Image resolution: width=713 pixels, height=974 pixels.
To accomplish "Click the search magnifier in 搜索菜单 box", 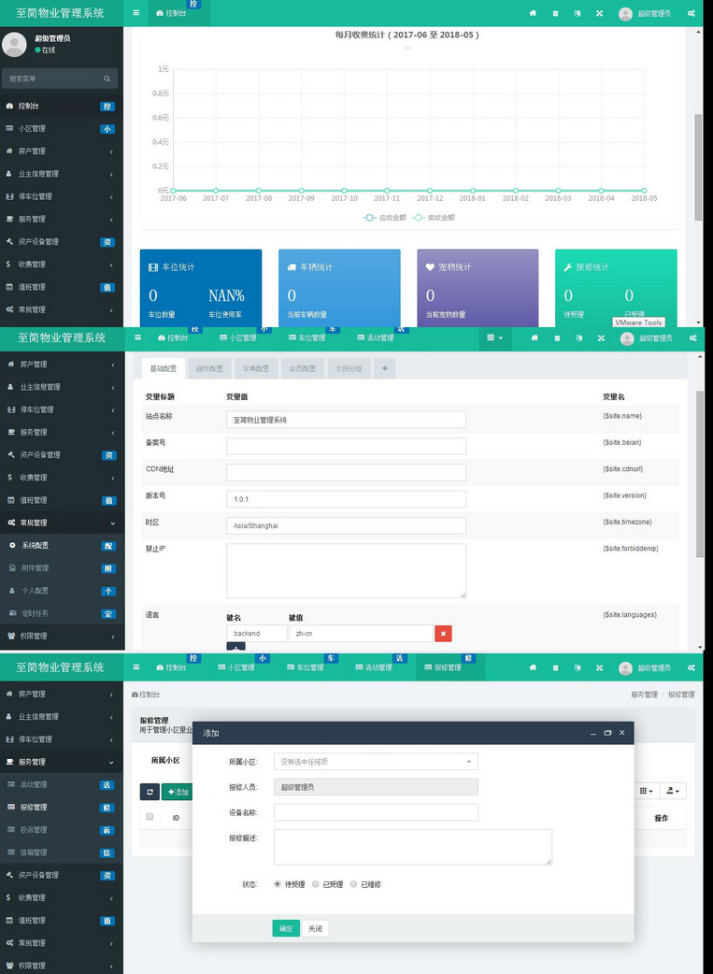I will pos(107,79).
